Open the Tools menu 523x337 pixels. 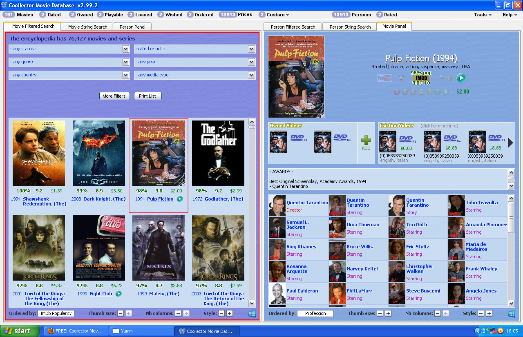(x=483, y=15)
